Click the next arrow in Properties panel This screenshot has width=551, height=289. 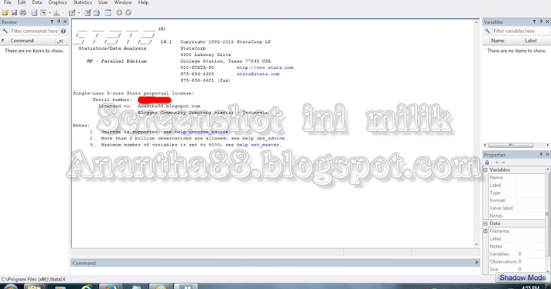click(x=503, y=162)
